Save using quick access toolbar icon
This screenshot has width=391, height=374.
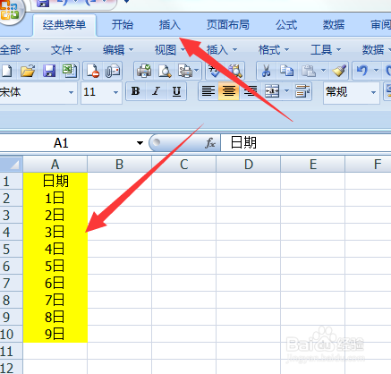click(x=43, y=3)
